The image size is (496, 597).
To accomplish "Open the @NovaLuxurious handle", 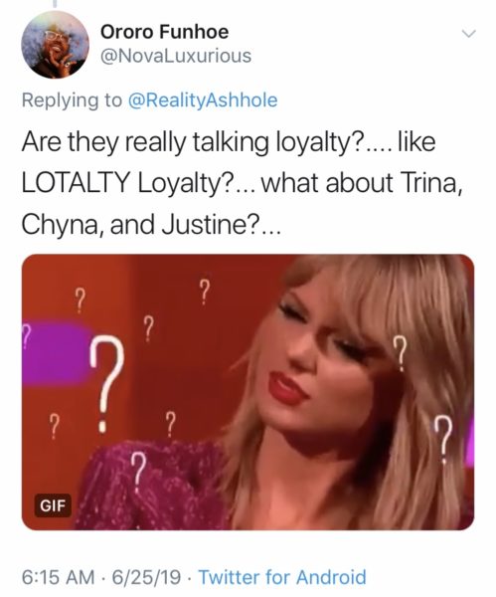I will point(175,56).
